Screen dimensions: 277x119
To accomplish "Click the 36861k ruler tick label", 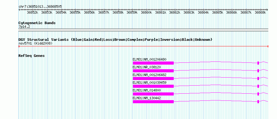I will 161,12.
